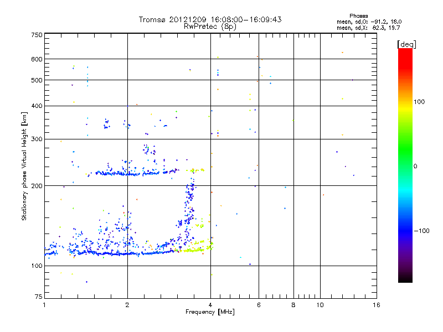This screenshot has width=443, height=332.
Task: Click the y-axis tick label '600'
Action: pos(37,59)
